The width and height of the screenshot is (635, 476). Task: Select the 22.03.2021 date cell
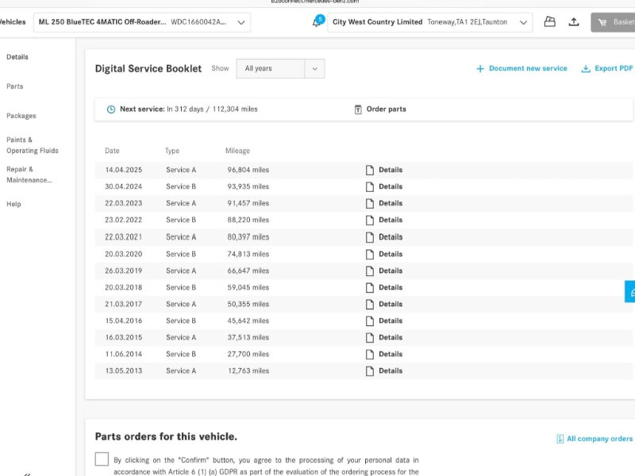[124, 237]
